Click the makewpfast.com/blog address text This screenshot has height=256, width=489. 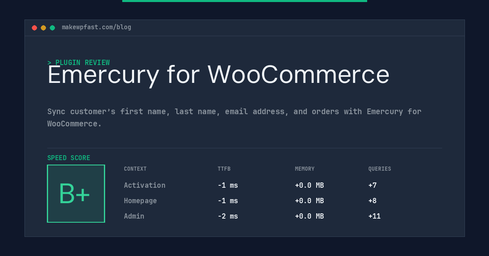[97, 27]
